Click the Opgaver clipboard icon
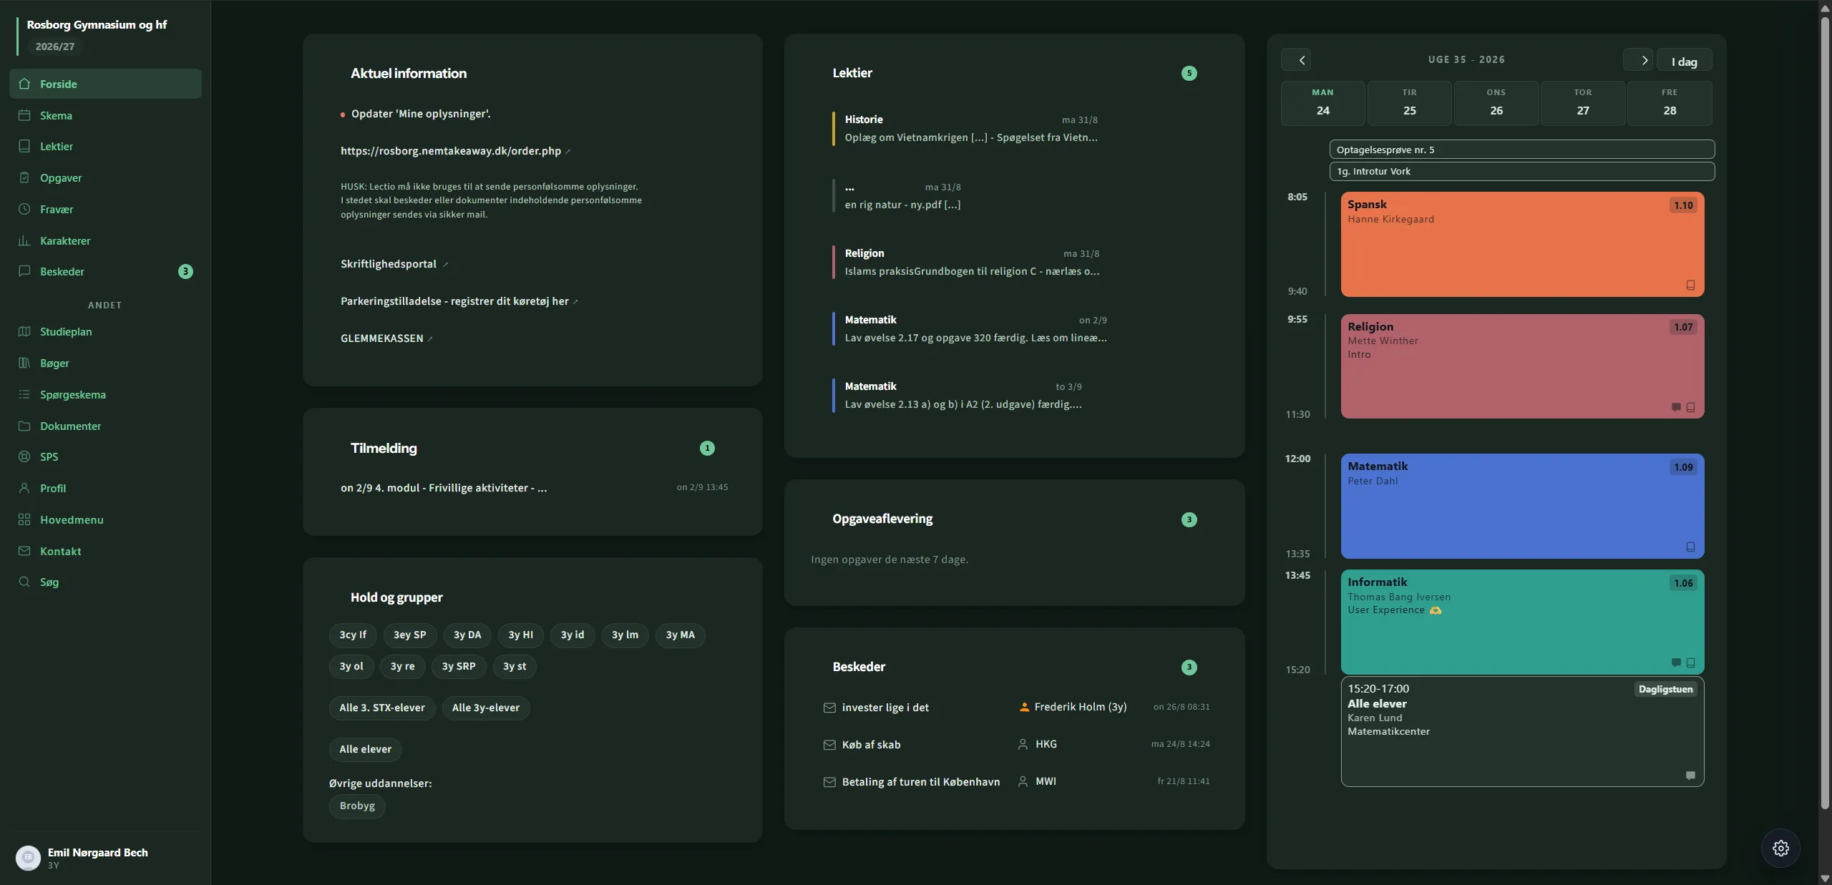The height and width of the screenshot is (885, 1832). click(24, 177)
